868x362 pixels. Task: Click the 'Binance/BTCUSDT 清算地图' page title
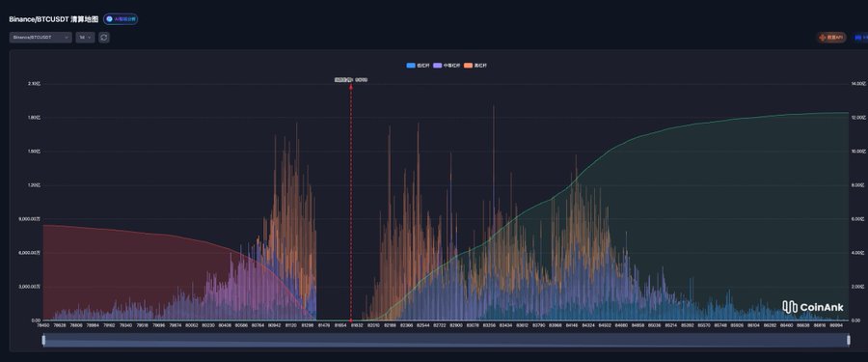tap(54, 19)
